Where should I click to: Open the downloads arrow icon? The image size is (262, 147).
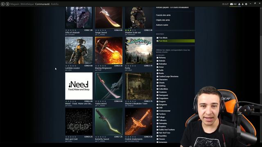pyautogui.click(x=243, y=4)
